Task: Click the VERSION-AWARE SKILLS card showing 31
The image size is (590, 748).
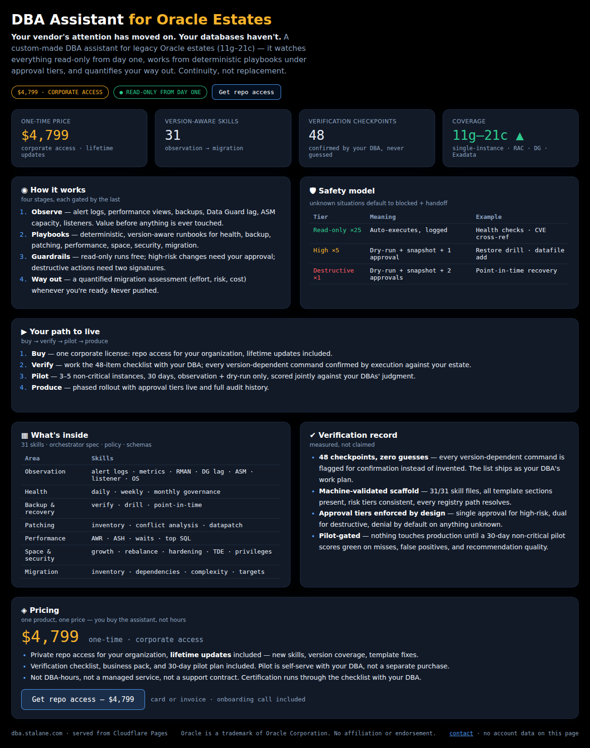Action: point(223,138)
